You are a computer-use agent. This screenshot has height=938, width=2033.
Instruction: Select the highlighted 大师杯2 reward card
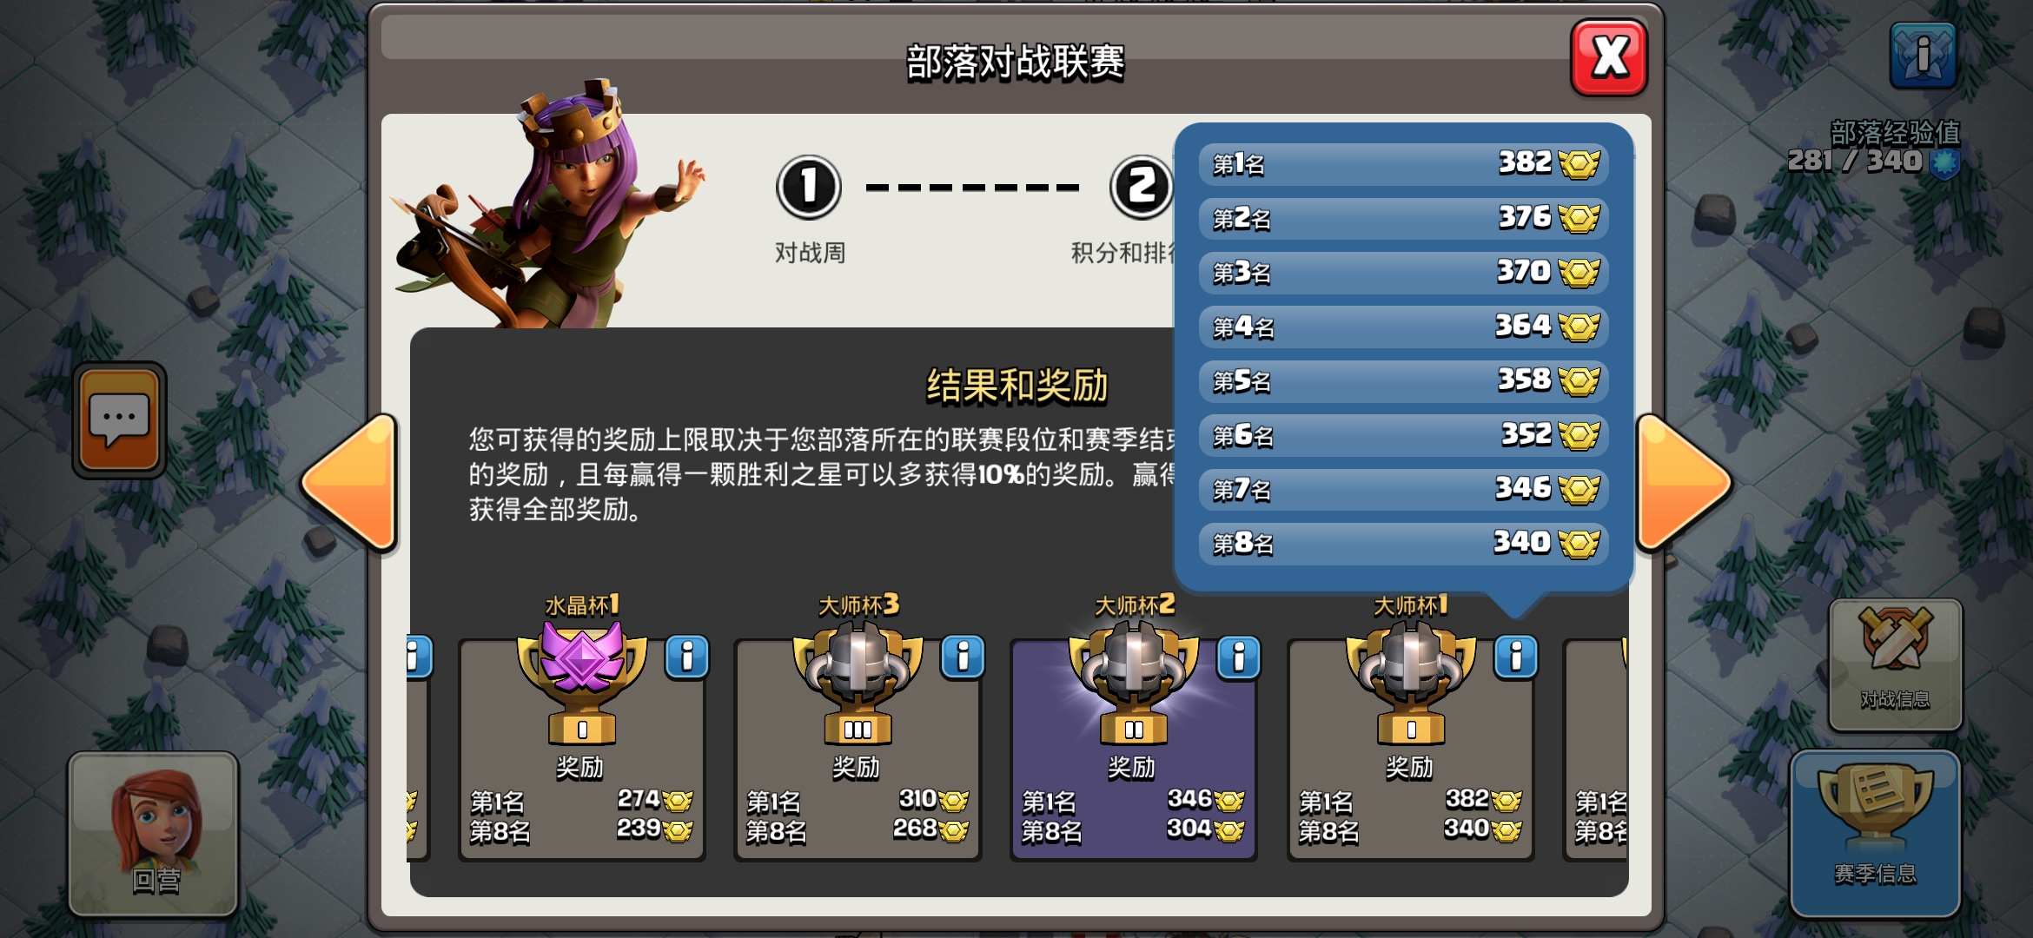point(1134,750)
